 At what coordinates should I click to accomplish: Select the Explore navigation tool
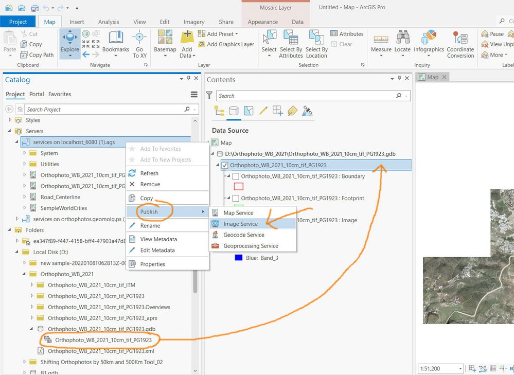(x=70, y=44)
